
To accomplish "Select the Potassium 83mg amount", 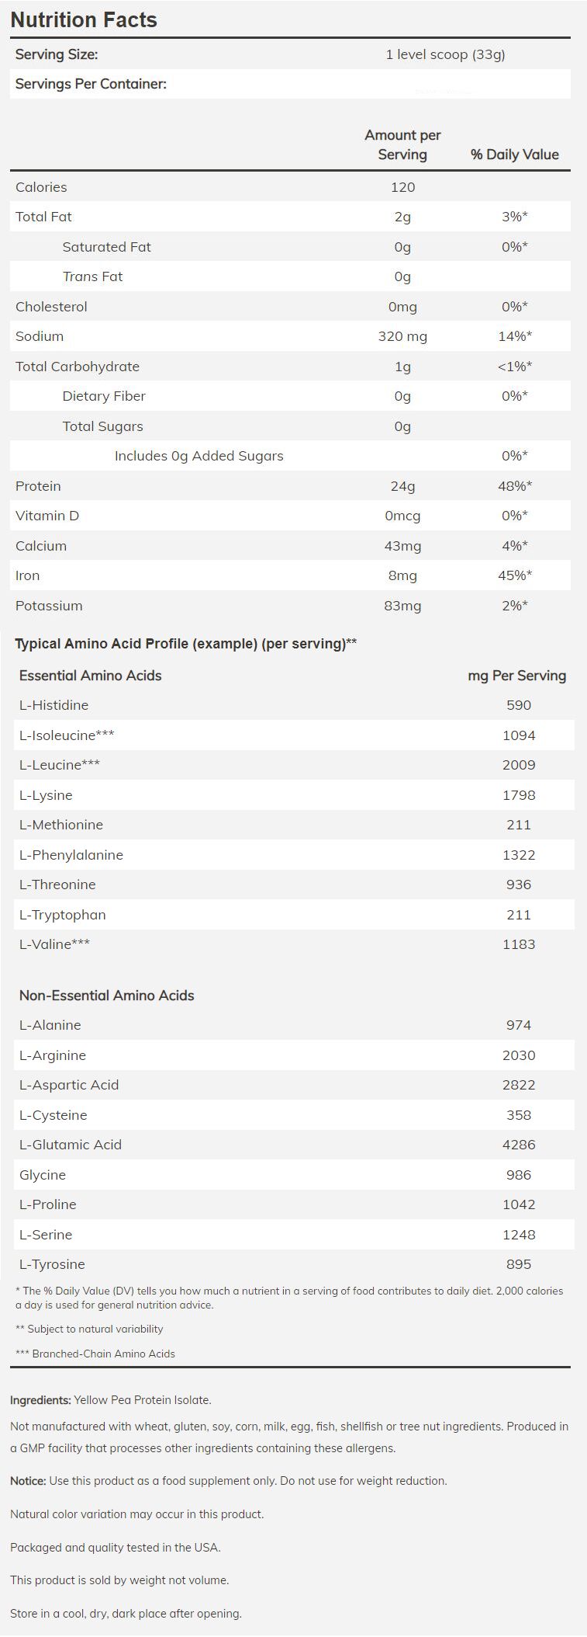I will pyautogui.click(x=402, y=606).
